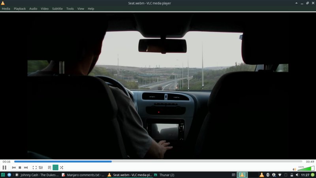Adjust the green VLC volume slider
Screen dimensions: 316x178
click(306, 169)
